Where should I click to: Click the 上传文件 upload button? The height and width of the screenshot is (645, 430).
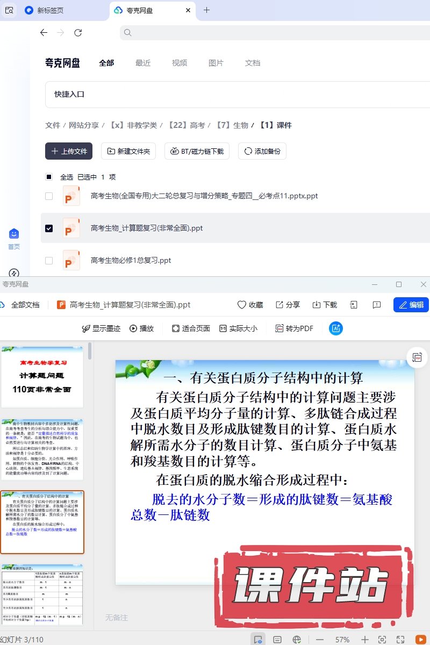(69, 152)
